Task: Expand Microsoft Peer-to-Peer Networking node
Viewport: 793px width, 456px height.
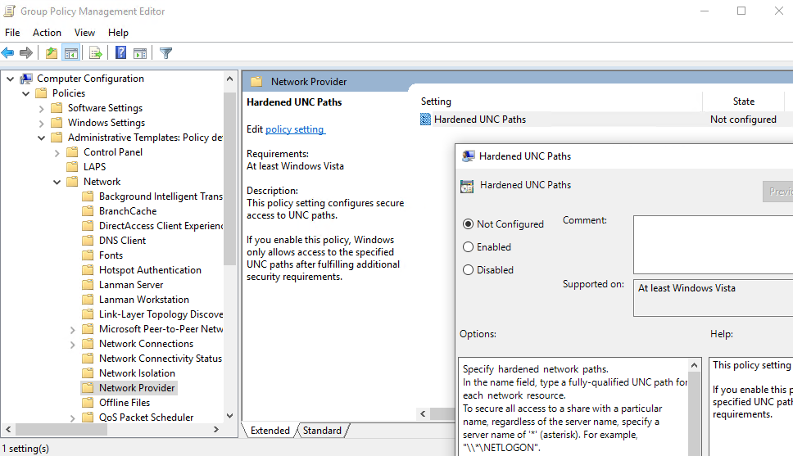Action: (x=72, y=330)
